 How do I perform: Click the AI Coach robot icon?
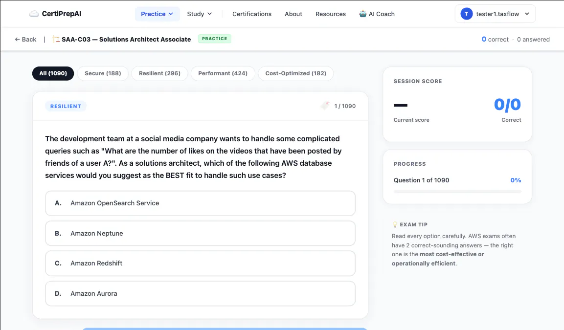(362, 14)
